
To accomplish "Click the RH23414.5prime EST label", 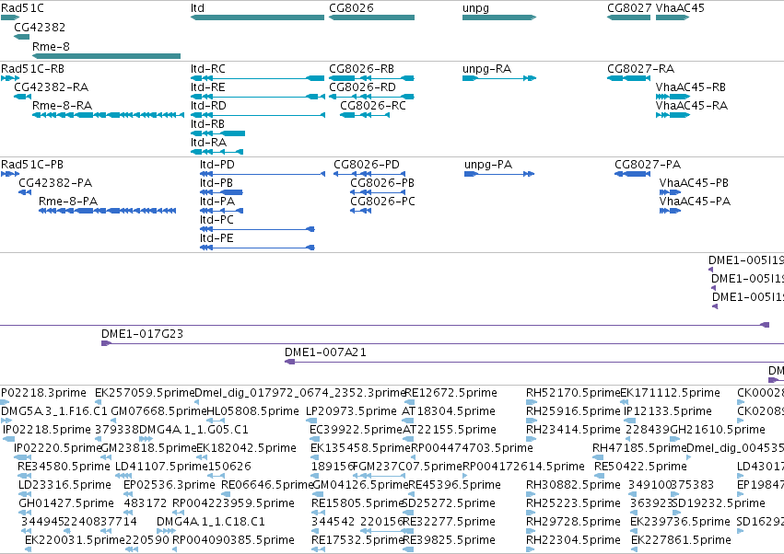I will 573,430.
